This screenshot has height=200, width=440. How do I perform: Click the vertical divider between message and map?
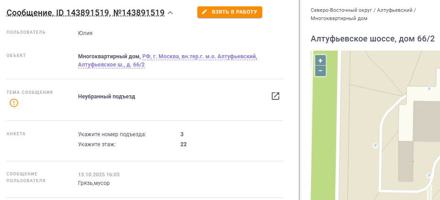[x=299, y=100]
